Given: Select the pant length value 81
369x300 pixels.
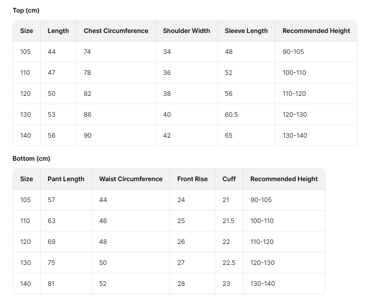Looking at the screenshot, I should 51,284.
